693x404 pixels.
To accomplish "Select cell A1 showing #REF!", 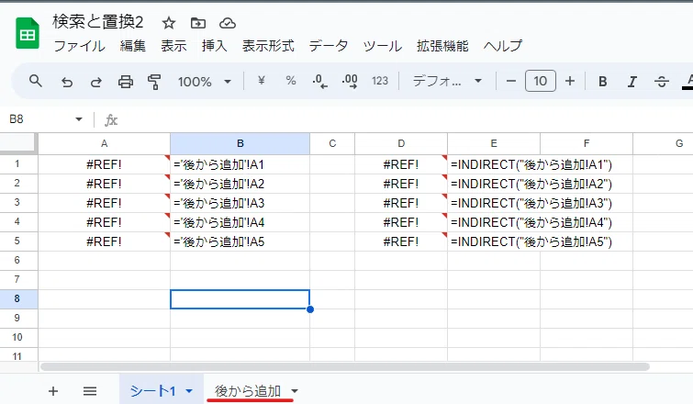I will (x=105, y=164).
